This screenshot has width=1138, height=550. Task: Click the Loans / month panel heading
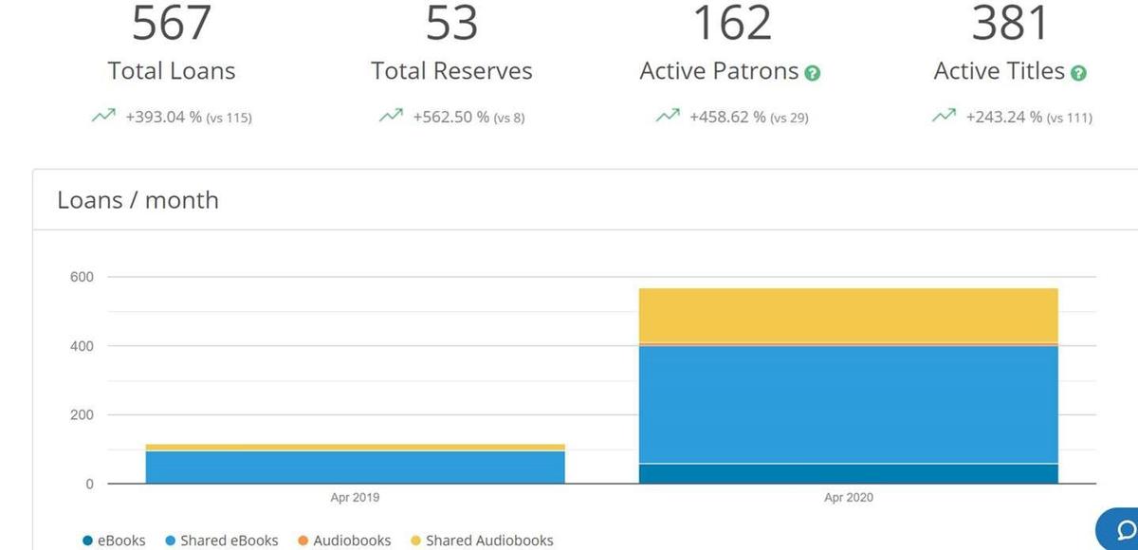138,200
